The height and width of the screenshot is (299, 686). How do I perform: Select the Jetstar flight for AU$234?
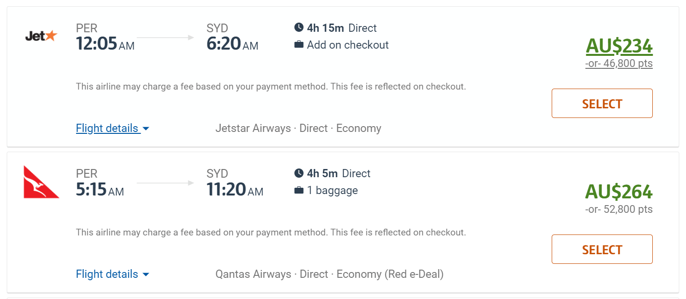click(x=602, y=103)
